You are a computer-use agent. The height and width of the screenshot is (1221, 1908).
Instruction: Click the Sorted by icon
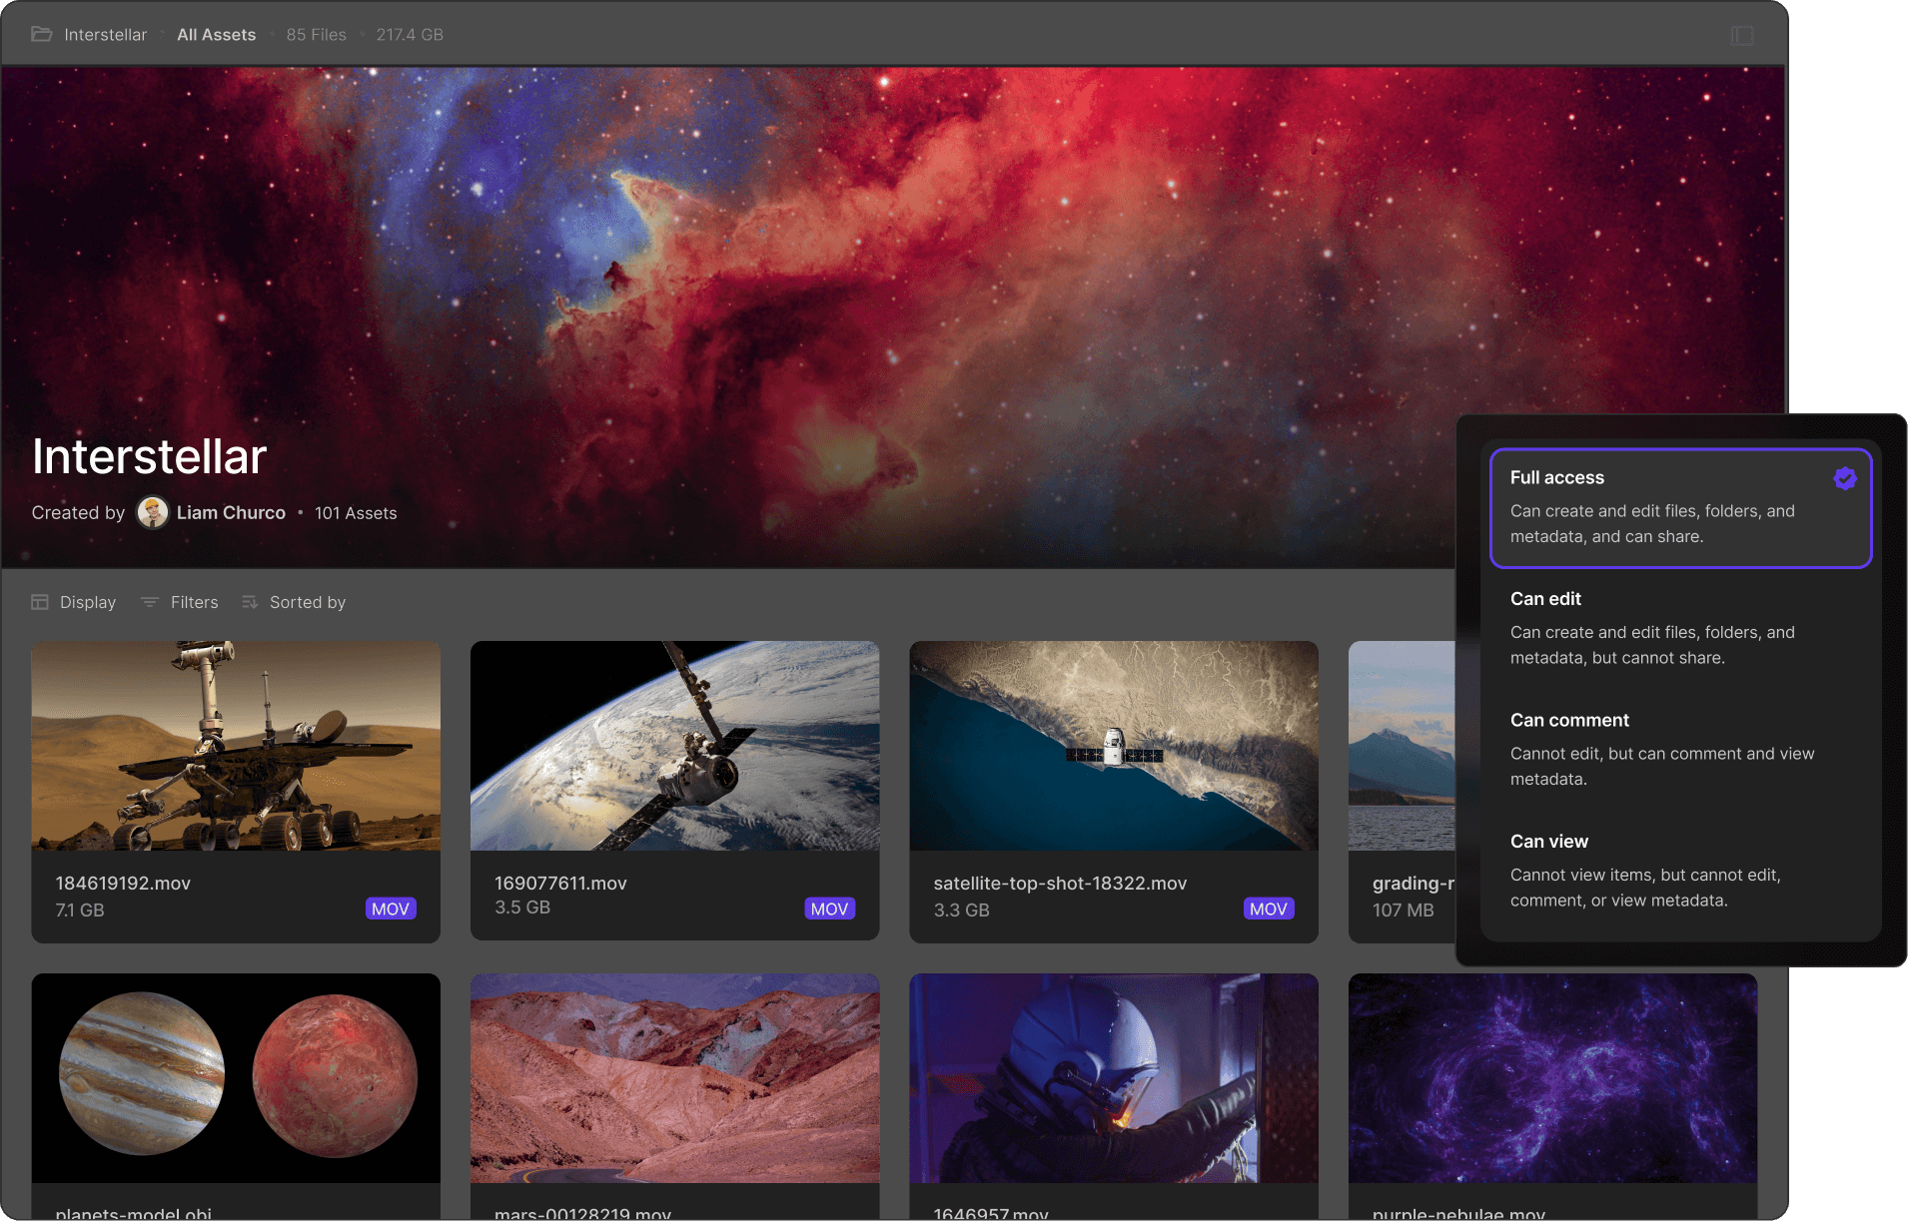pyautogui.click(x=250, y=602)
